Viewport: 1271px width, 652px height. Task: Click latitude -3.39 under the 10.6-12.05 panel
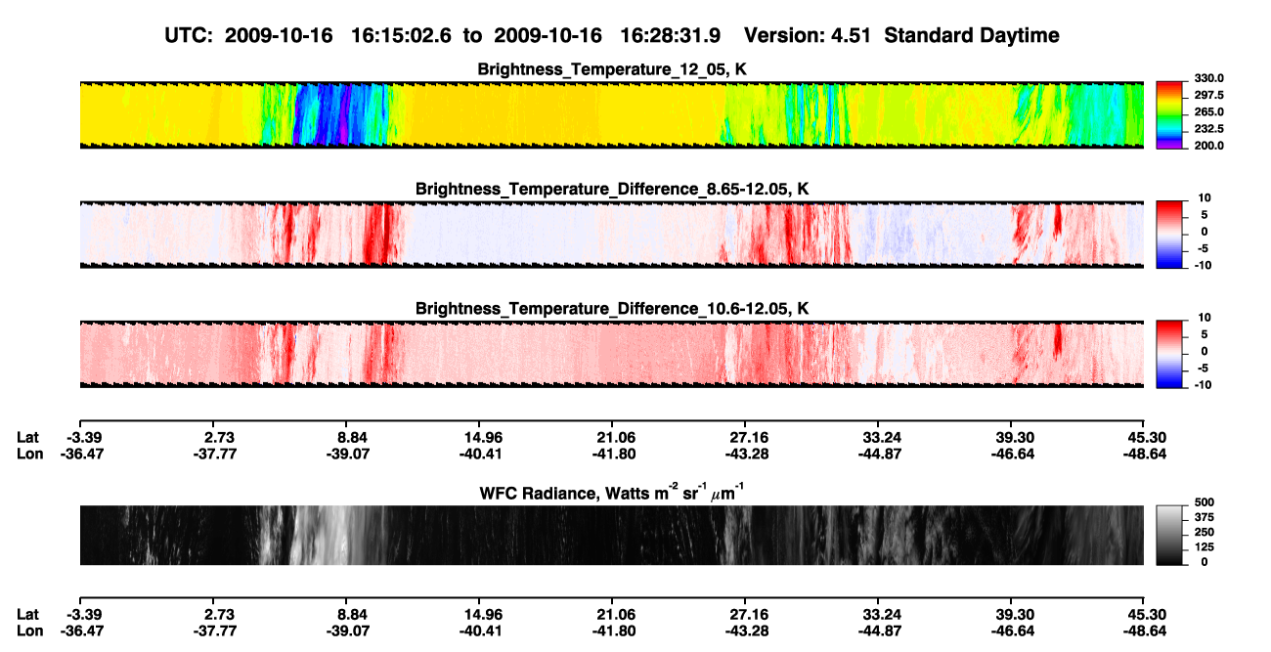coord(85,437)
